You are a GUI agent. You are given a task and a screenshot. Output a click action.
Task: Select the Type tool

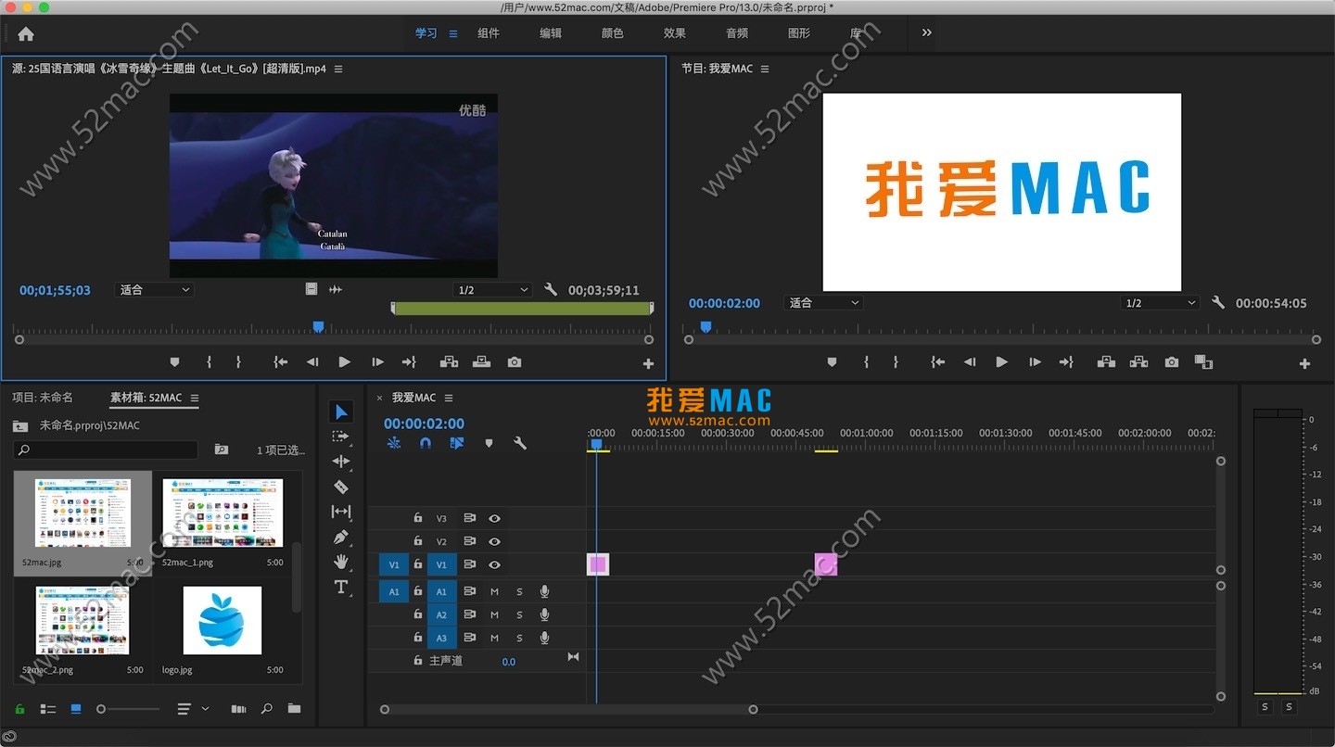(x=341, y=587)
